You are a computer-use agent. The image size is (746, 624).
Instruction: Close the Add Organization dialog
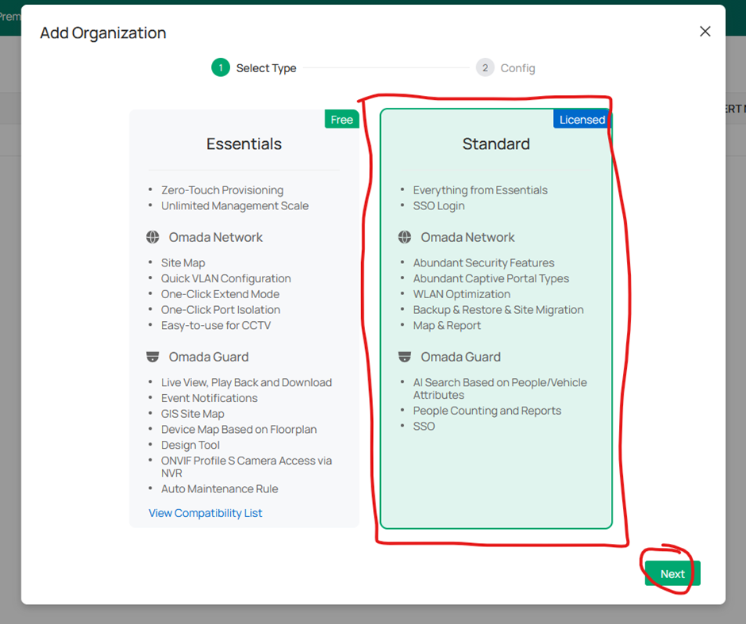(705, 32)
